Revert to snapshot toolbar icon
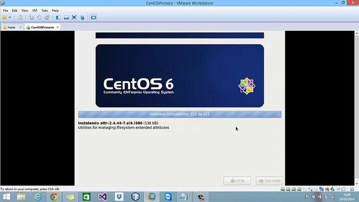 [39, 17]
